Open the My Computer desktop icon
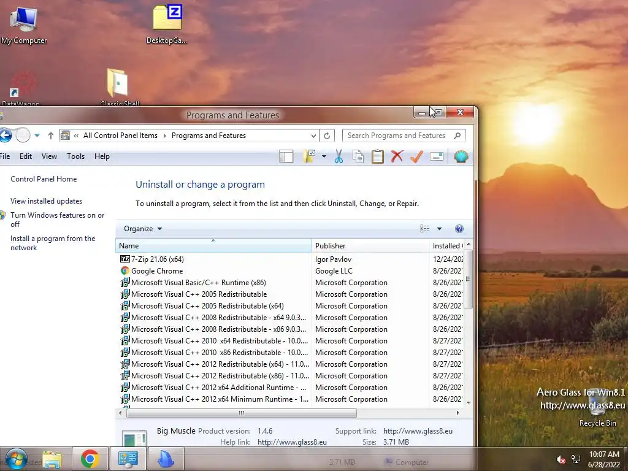This screenshot has width=628, height=471. click(x=24, y=25)
